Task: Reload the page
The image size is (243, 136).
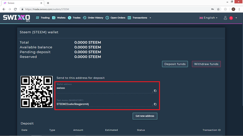Action: coord(15,9)
